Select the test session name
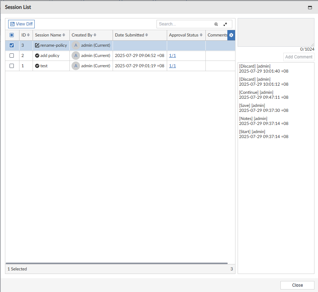 [x=44, y=66]
